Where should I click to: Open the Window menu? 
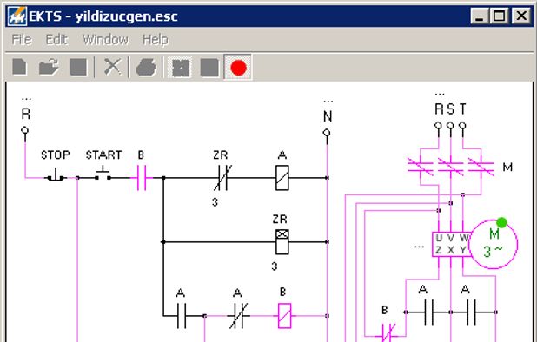[105, 40]
